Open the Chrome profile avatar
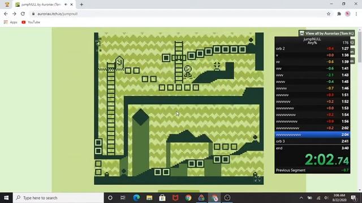Viewport: 362px width, 203px height. 347,14
